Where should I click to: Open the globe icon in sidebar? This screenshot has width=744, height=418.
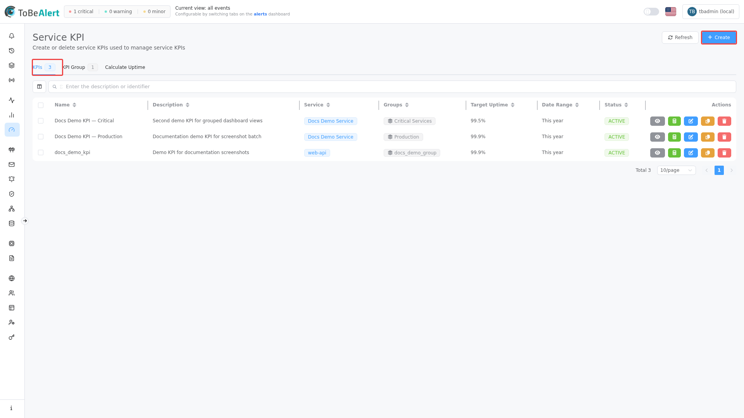tap(12, 278)
